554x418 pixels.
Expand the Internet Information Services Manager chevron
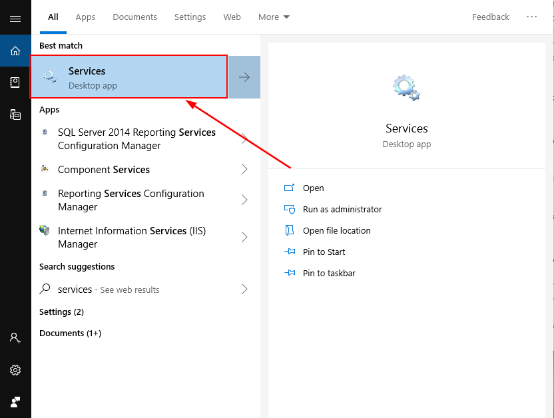pos(244,237)
